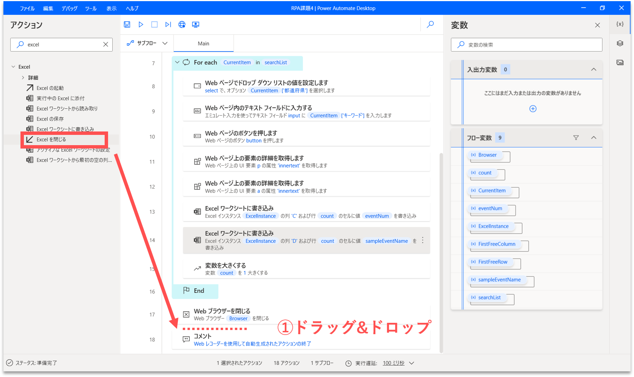Click the run next action icon

coord(168,25)
